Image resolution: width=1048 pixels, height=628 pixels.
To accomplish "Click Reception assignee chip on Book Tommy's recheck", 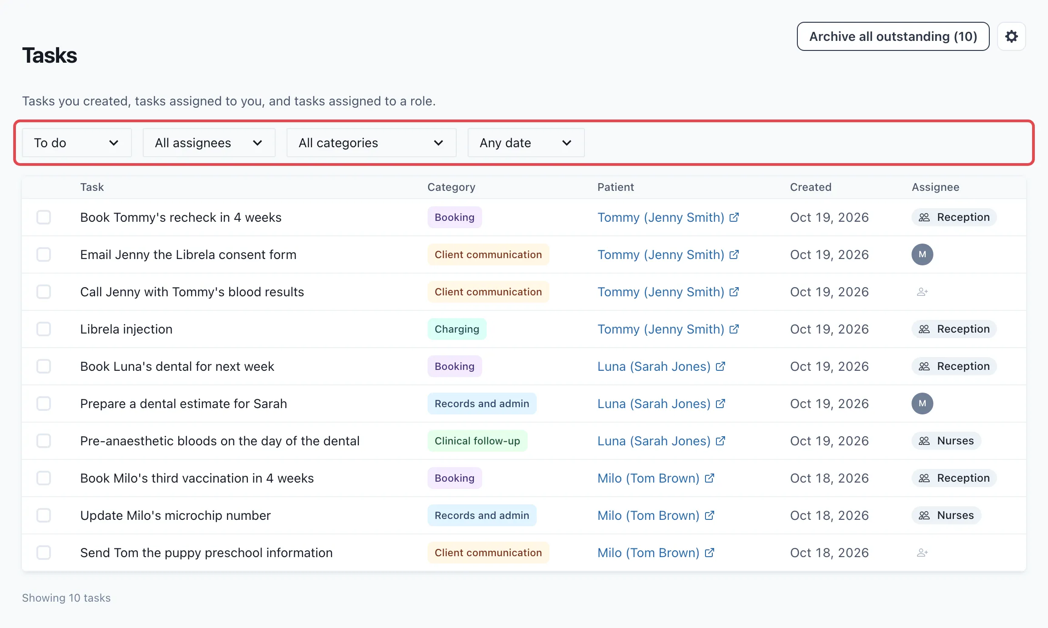I will point(954,217).
